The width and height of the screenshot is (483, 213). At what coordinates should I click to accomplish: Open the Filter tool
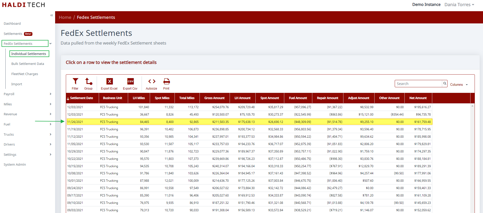pos(75,84)
